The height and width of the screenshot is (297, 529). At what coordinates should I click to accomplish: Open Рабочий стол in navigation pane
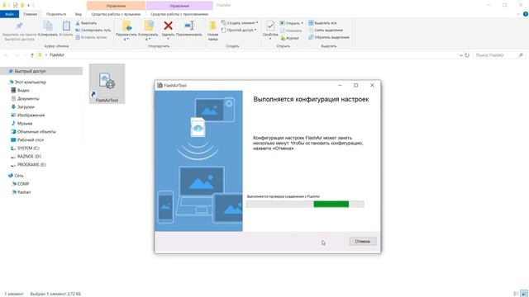point(31,139)
